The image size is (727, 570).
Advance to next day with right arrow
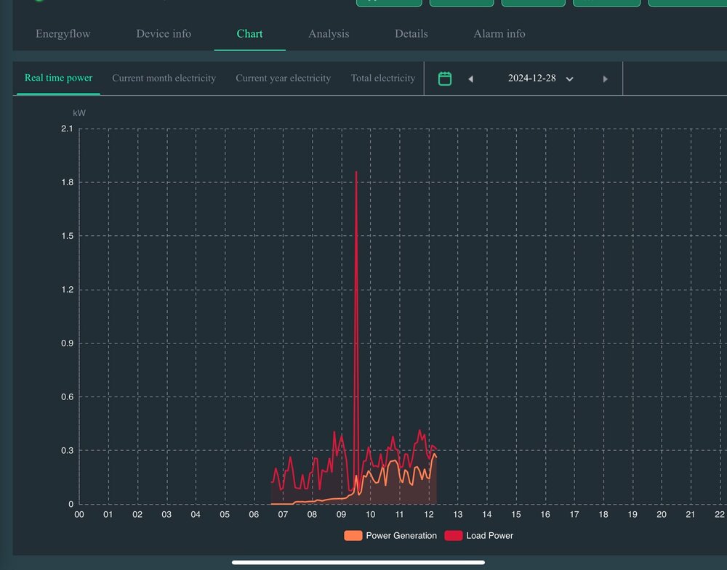pos(605,79)
